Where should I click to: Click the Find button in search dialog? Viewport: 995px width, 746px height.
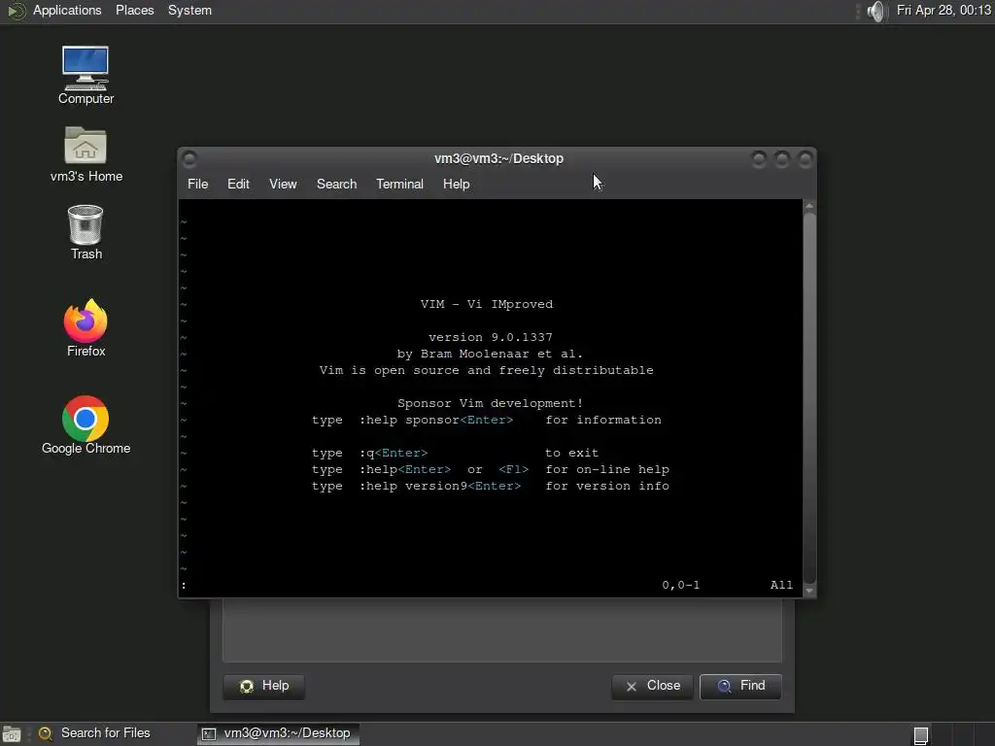[740, 687]
